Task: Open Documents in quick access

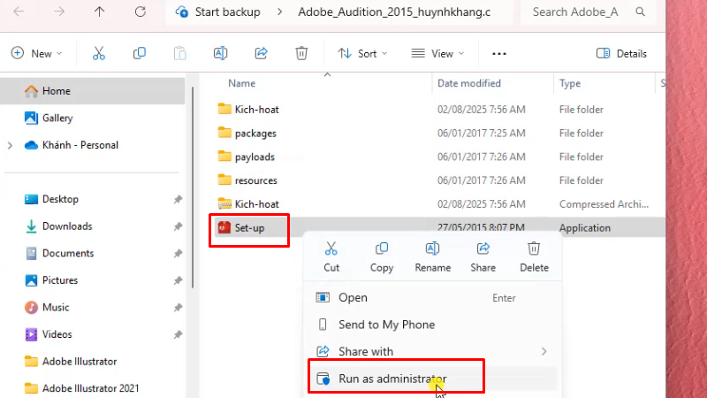Action: [x=68, y=253]
